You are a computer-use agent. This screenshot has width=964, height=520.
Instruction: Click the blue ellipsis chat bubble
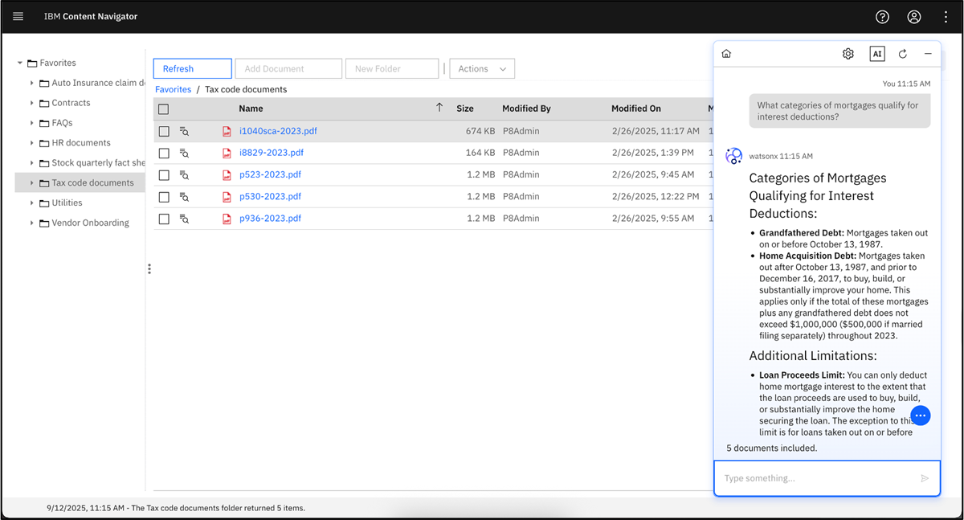[x=921, y=416]
